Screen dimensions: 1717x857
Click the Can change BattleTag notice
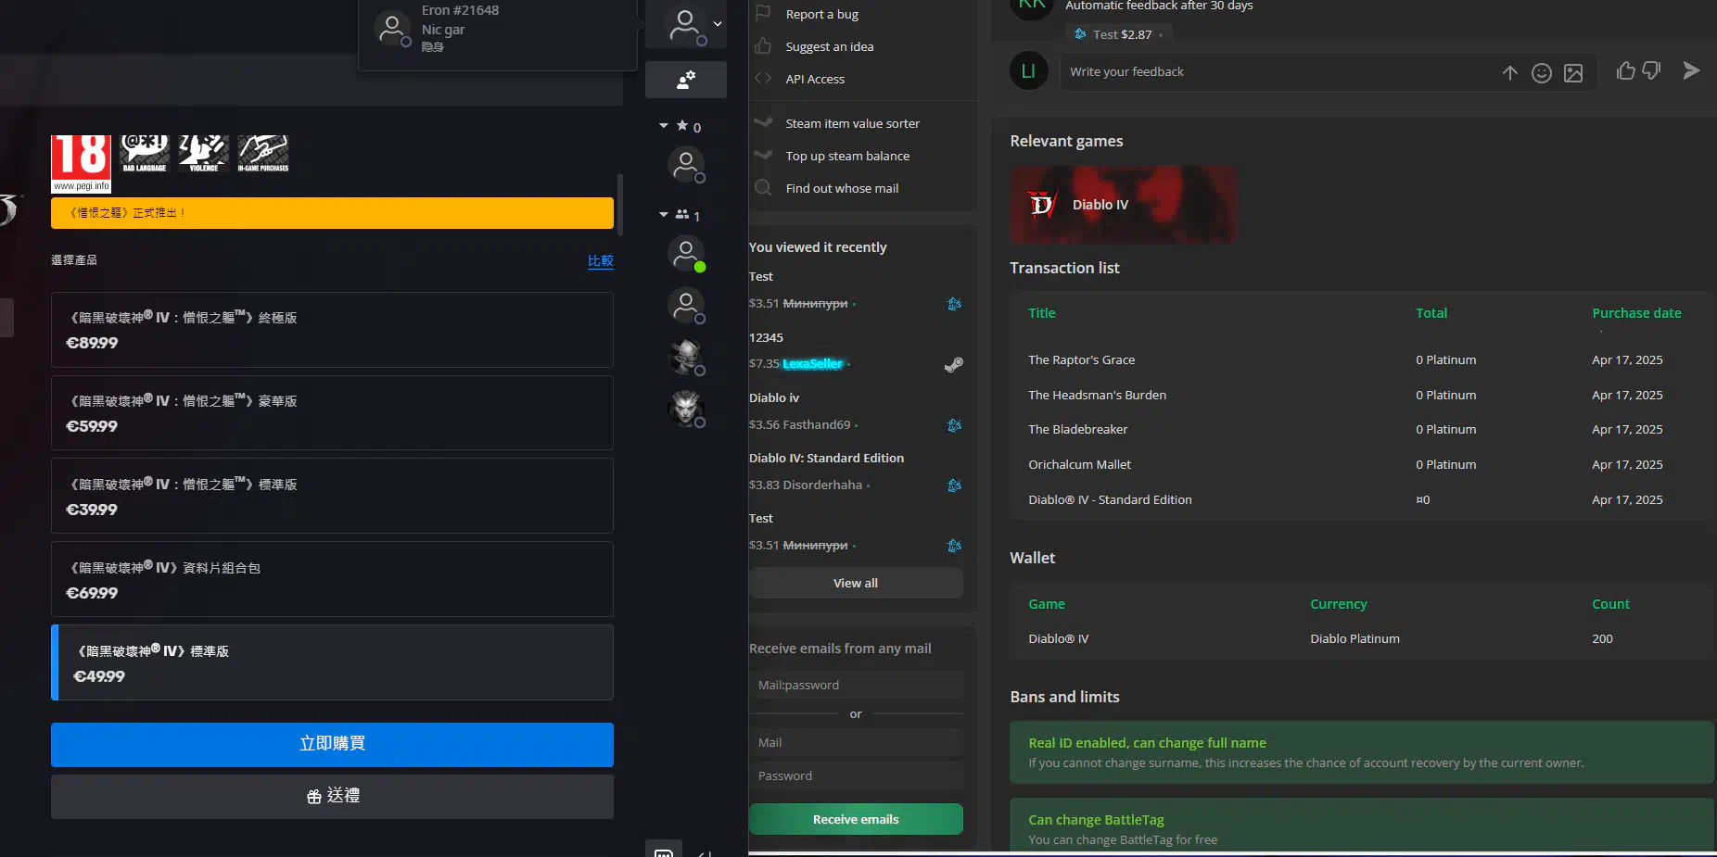(1361, 825)
